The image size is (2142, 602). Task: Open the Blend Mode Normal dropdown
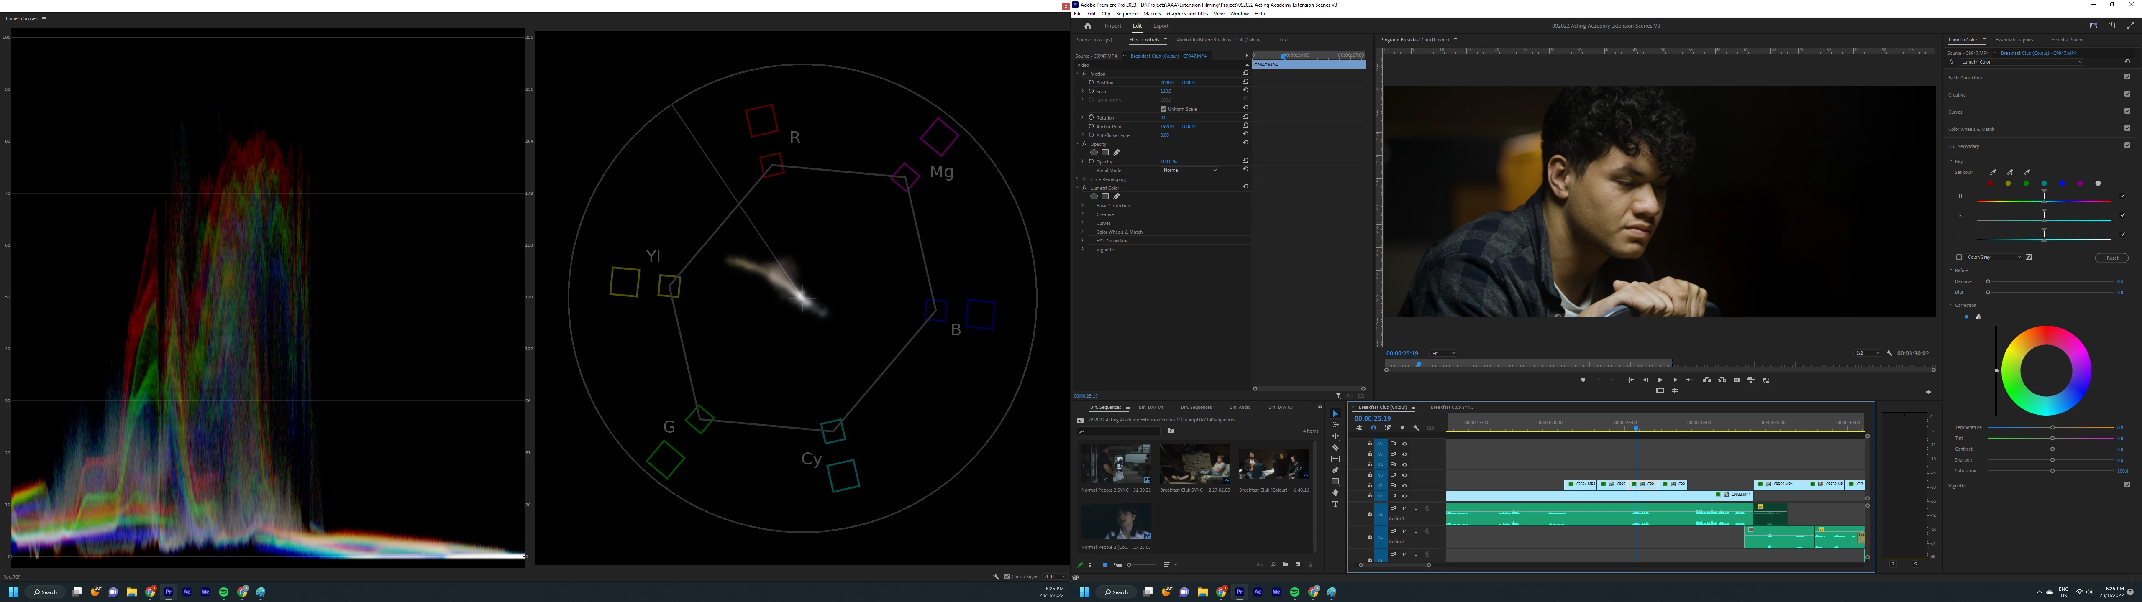click(1190, 171)
